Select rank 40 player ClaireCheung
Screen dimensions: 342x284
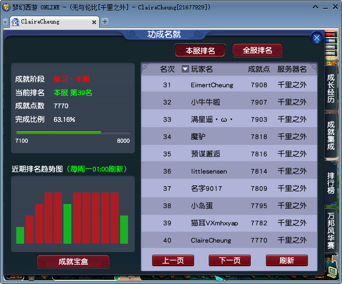click(229, 240)
